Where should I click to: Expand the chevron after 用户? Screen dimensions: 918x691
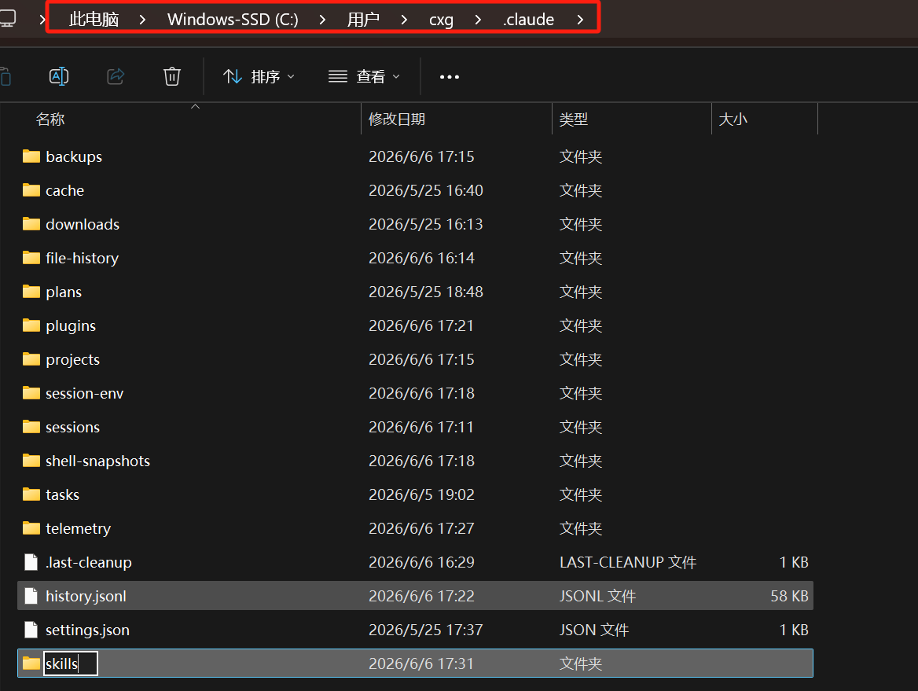(404, 20)
